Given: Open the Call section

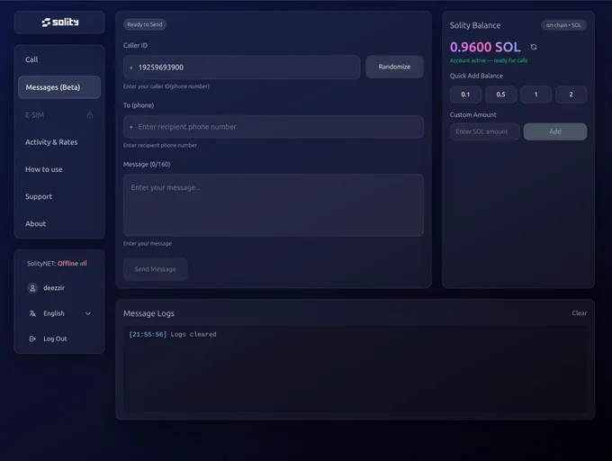Looking at the screenshot, I should 59,59.
